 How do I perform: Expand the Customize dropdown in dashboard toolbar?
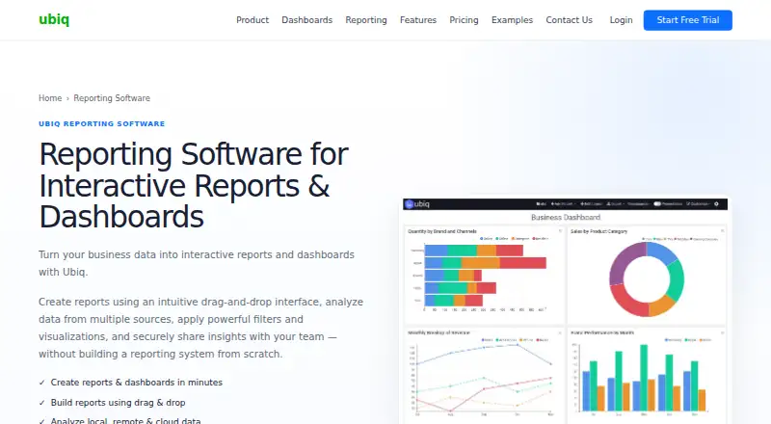[698, 203]
